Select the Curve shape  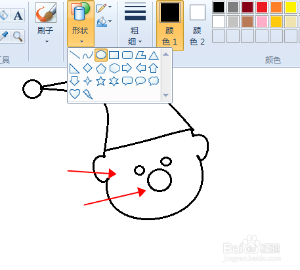click(x=88, y=55)
